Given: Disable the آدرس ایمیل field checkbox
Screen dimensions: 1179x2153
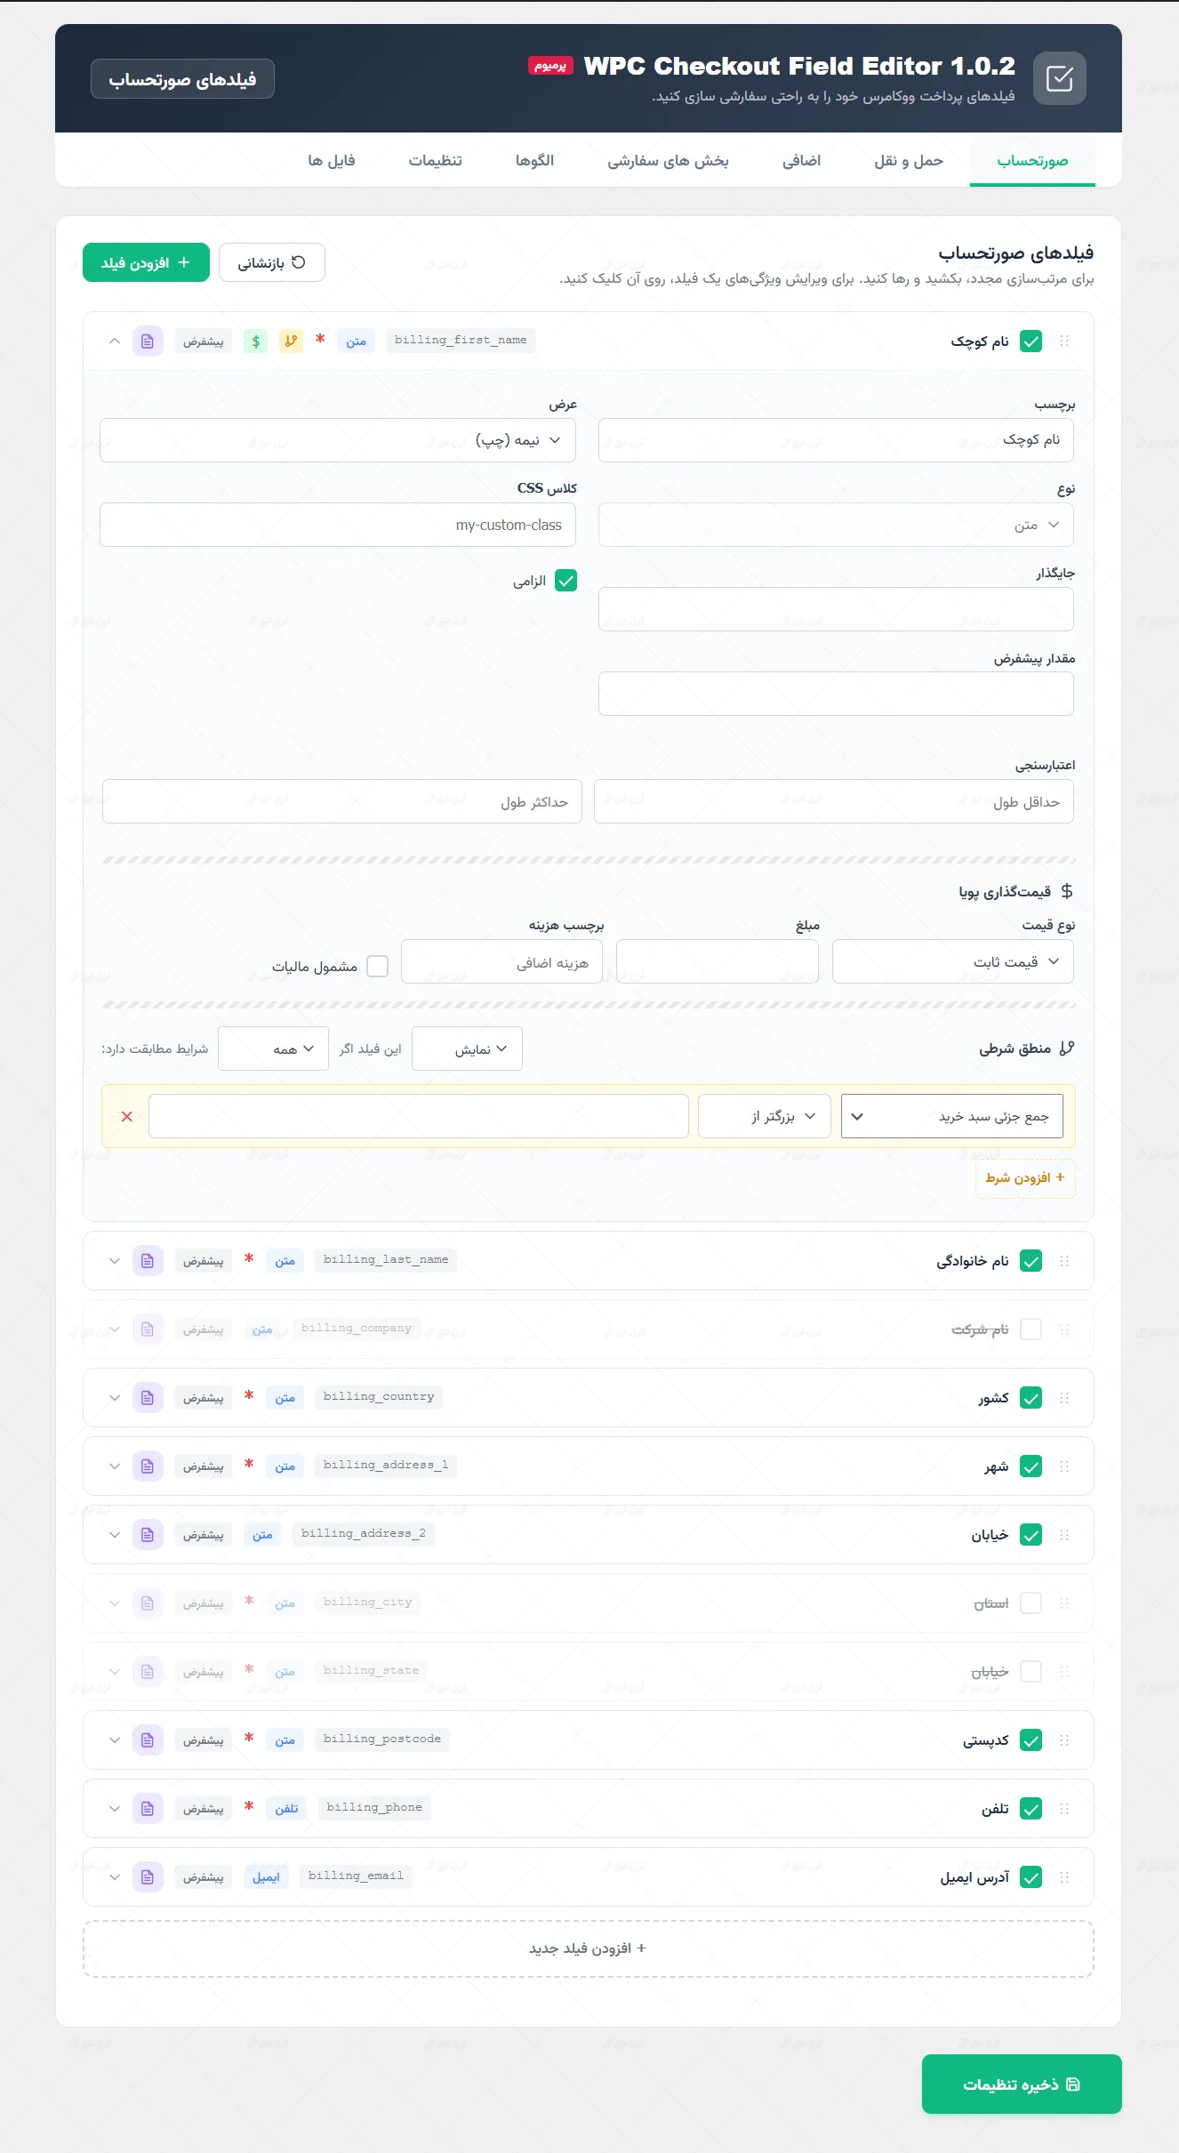Looking at the screenshot, I should 1031,1876.
